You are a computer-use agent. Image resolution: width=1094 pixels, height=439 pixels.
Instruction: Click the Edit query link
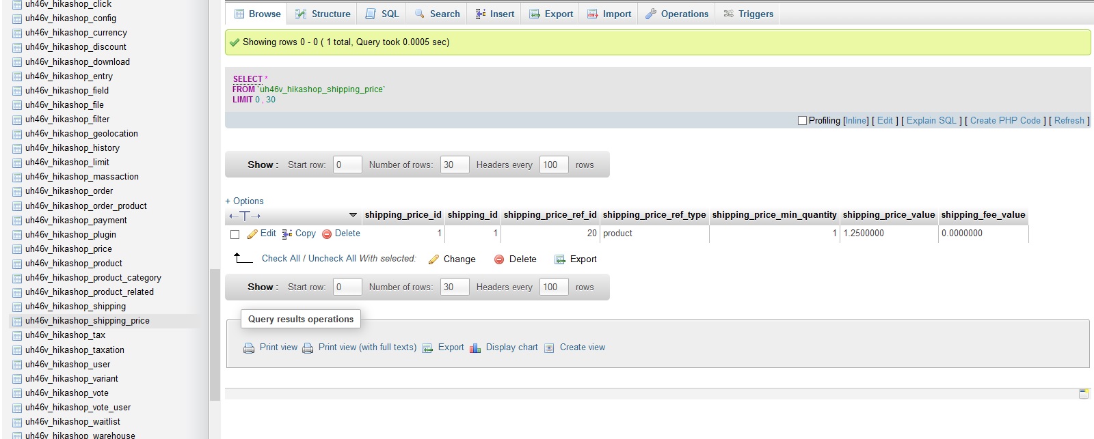click(885, 121)
